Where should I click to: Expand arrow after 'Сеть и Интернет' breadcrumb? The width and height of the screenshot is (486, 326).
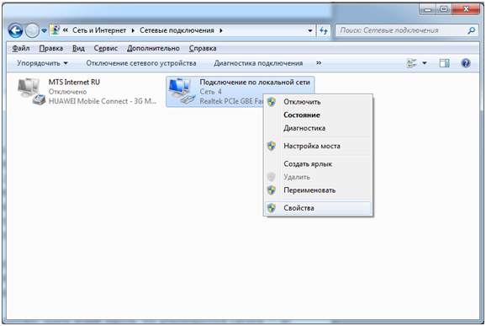point(133,30)
